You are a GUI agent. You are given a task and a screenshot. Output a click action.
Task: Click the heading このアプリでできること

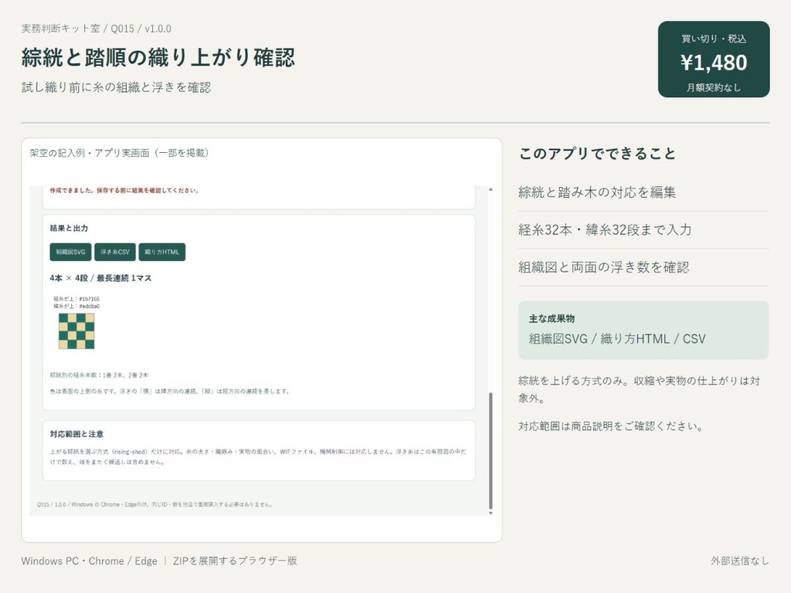pyautogui.click(x=597, y=154)
